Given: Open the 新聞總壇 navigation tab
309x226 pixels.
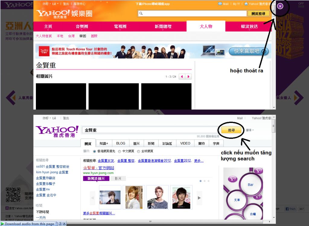Looking at the screenshot, I should (x=163, y=27).
